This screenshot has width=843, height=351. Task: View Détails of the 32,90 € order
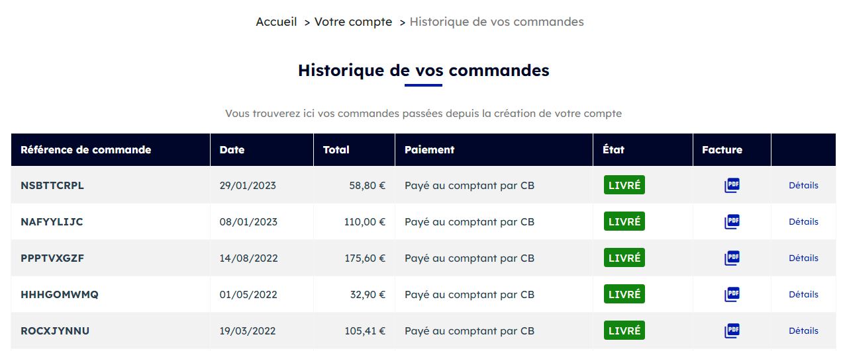(x=803, y=295)
